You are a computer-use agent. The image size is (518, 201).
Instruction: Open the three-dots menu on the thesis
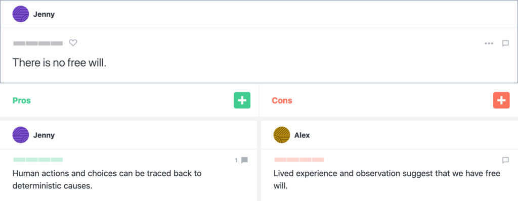pos(489,43)
